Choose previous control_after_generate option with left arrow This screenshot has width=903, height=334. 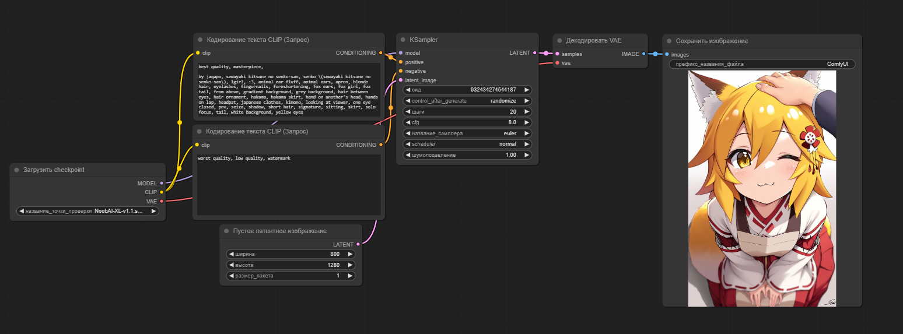pyautogui.click(x=408, y=101)
